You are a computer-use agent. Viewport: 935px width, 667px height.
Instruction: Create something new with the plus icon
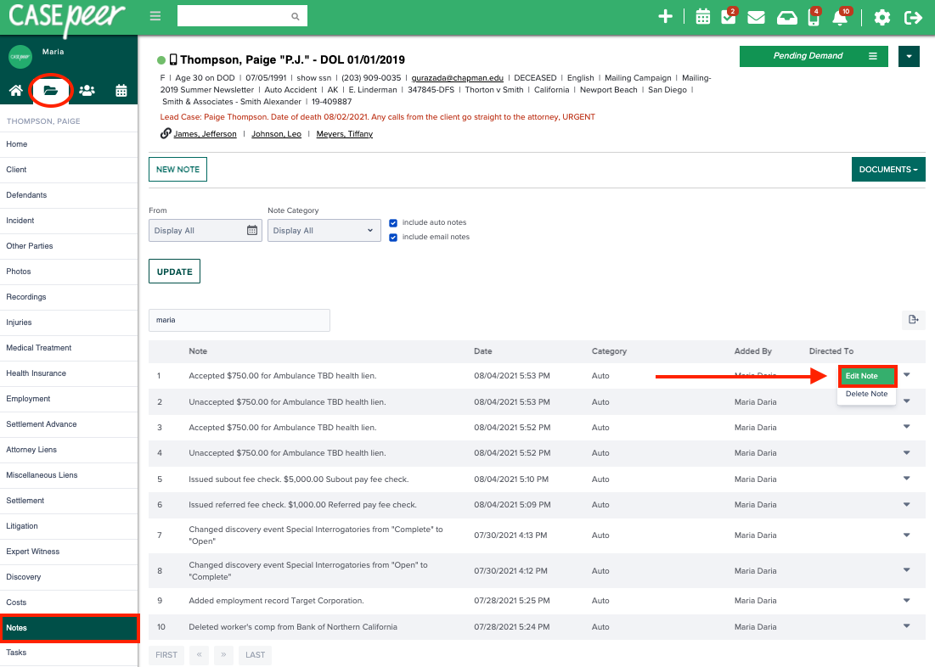click(666, 16)
